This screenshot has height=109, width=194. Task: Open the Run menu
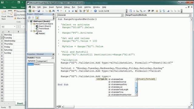(x=73, y=7)
